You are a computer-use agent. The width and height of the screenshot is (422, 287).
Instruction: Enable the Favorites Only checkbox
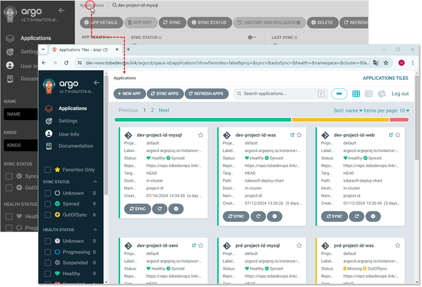[x=48, y=170]
